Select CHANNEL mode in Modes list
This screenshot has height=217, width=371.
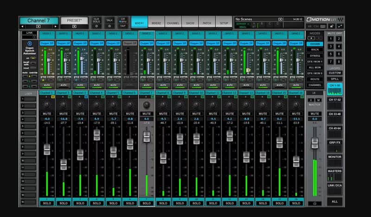[x=315, y=85]
